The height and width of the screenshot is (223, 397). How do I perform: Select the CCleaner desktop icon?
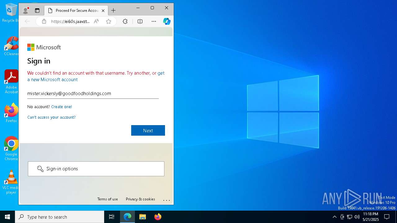pos(11,46)
